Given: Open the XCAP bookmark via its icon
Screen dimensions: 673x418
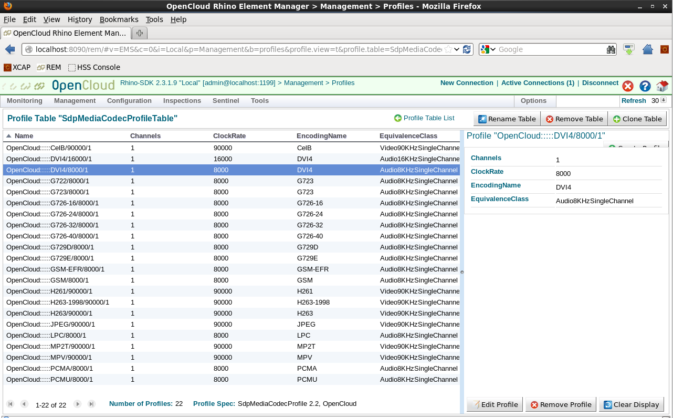Looking at the screenshot, I should click(x=6, y=67).
